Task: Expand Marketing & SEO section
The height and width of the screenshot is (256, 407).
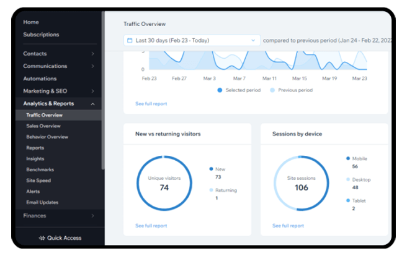Action: pos(92,91)
